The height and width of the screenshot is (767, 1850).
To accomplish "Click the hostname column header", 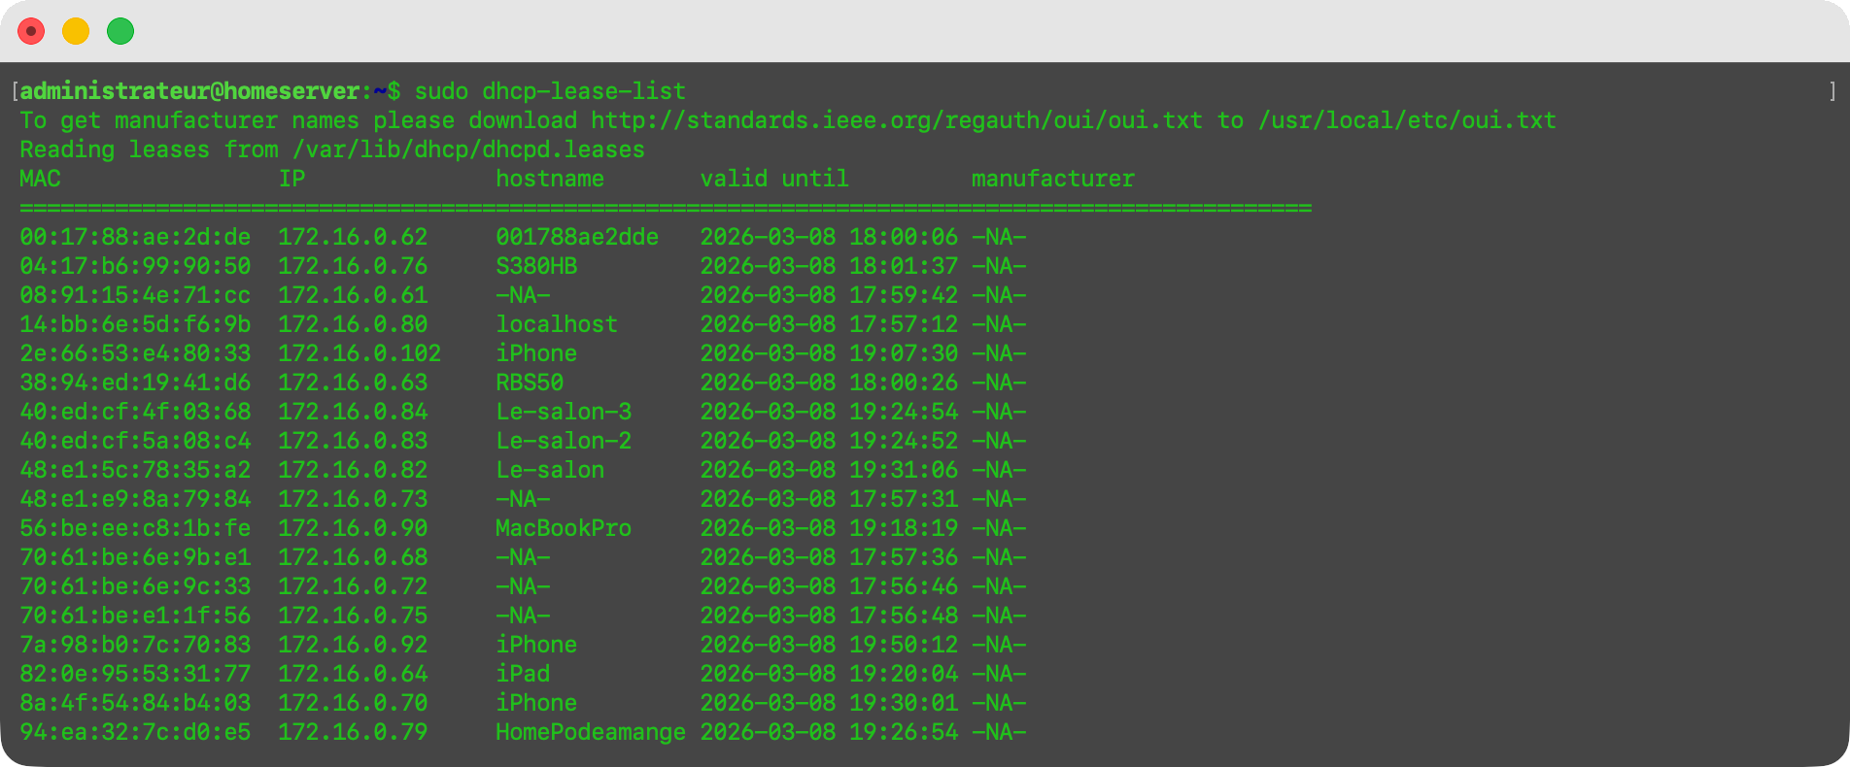I will click(550, 179).
